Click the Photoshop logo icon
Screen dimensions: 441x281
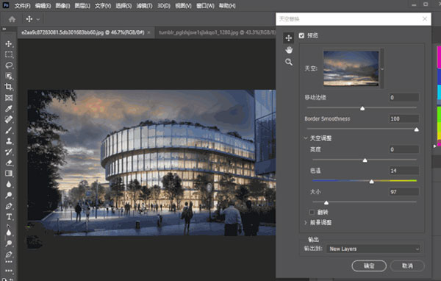(x=5, y=5)
